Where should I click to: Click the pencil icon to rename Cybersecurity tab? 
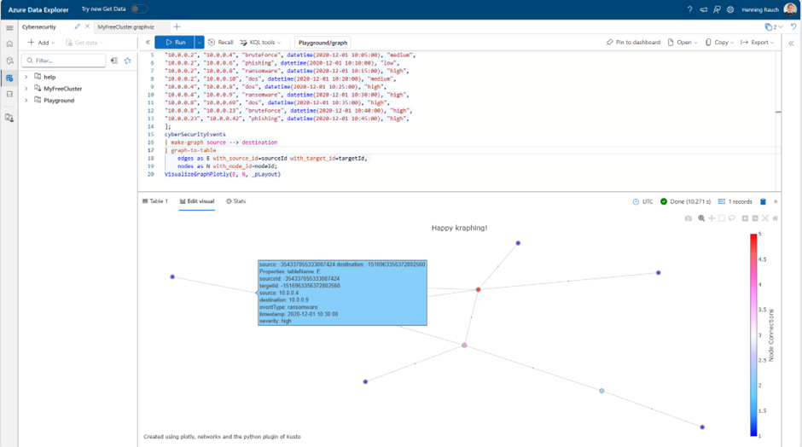point(78,26)
